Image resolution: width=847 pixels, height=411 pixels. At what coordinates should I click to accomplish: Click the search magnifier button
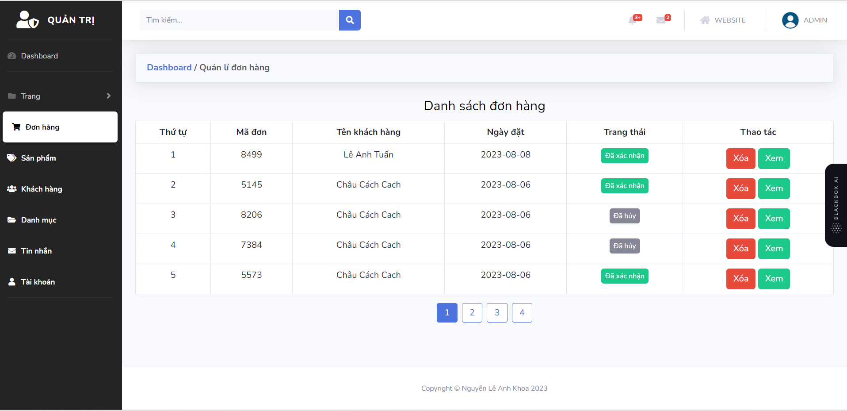point(350,20)
